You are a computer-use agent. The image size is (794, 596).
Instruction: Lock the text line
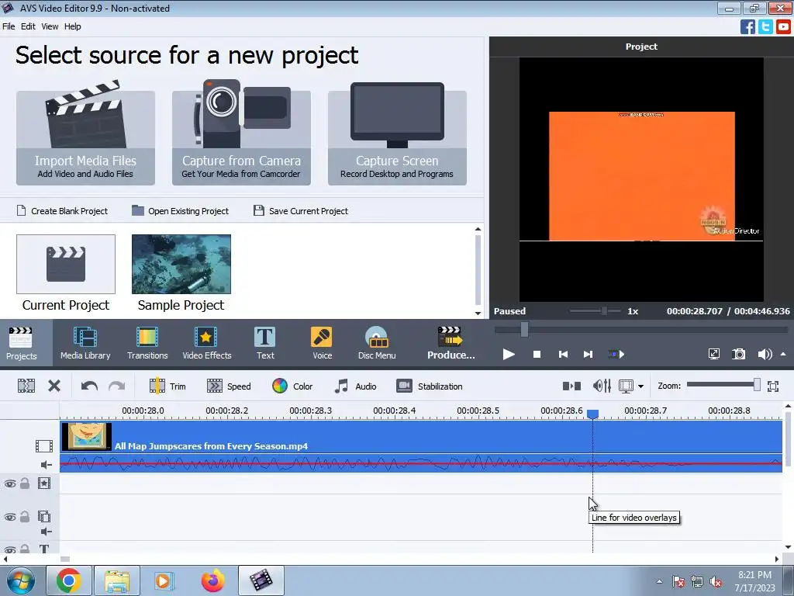pyautogui.click(x=24, y=549)
